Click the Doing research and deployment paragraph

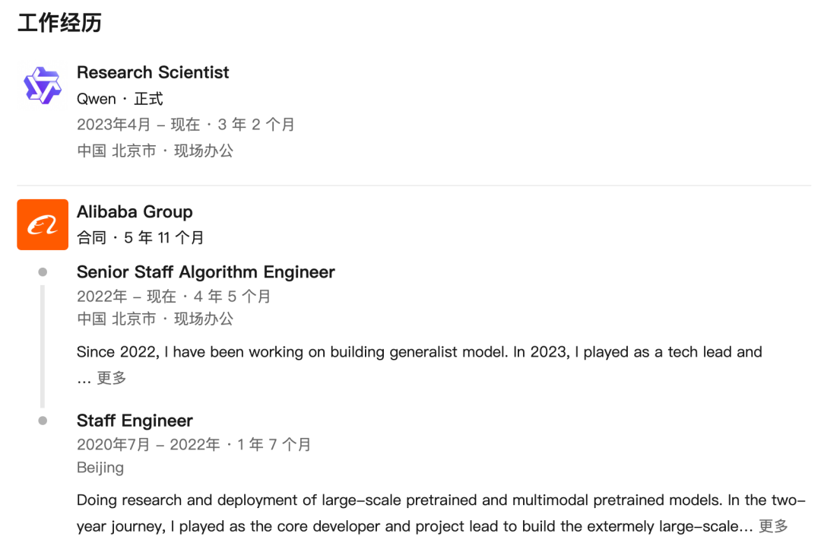[x=441, y=513]
